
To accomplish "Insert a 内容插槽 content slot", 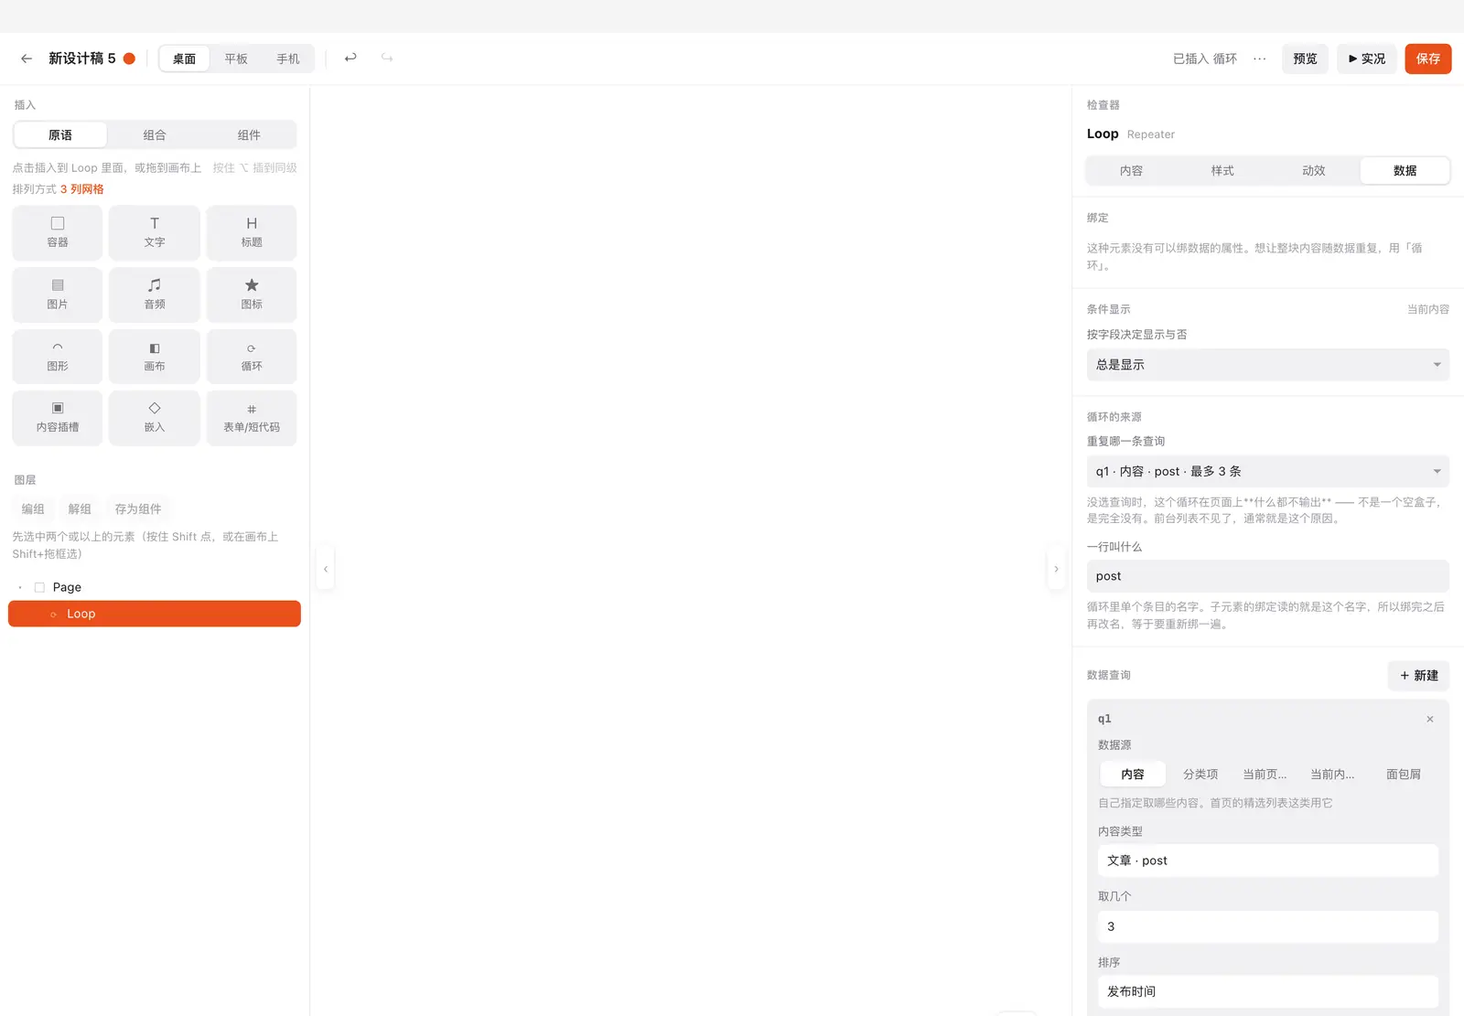I will click(x=58, y=418).
